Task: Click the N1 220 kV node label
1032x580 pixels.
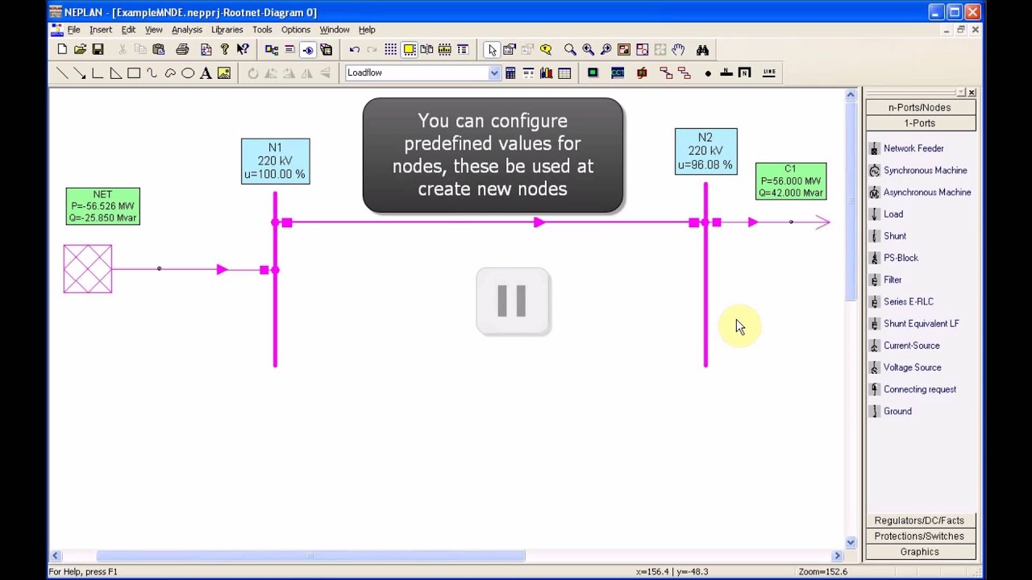Action: 275,161
